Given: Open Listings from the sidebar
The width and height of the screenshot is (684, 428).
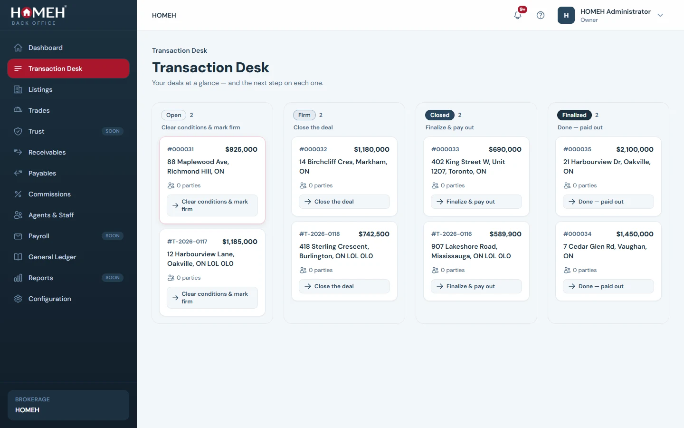Looking at the screenshot, I should click(68, 89).
